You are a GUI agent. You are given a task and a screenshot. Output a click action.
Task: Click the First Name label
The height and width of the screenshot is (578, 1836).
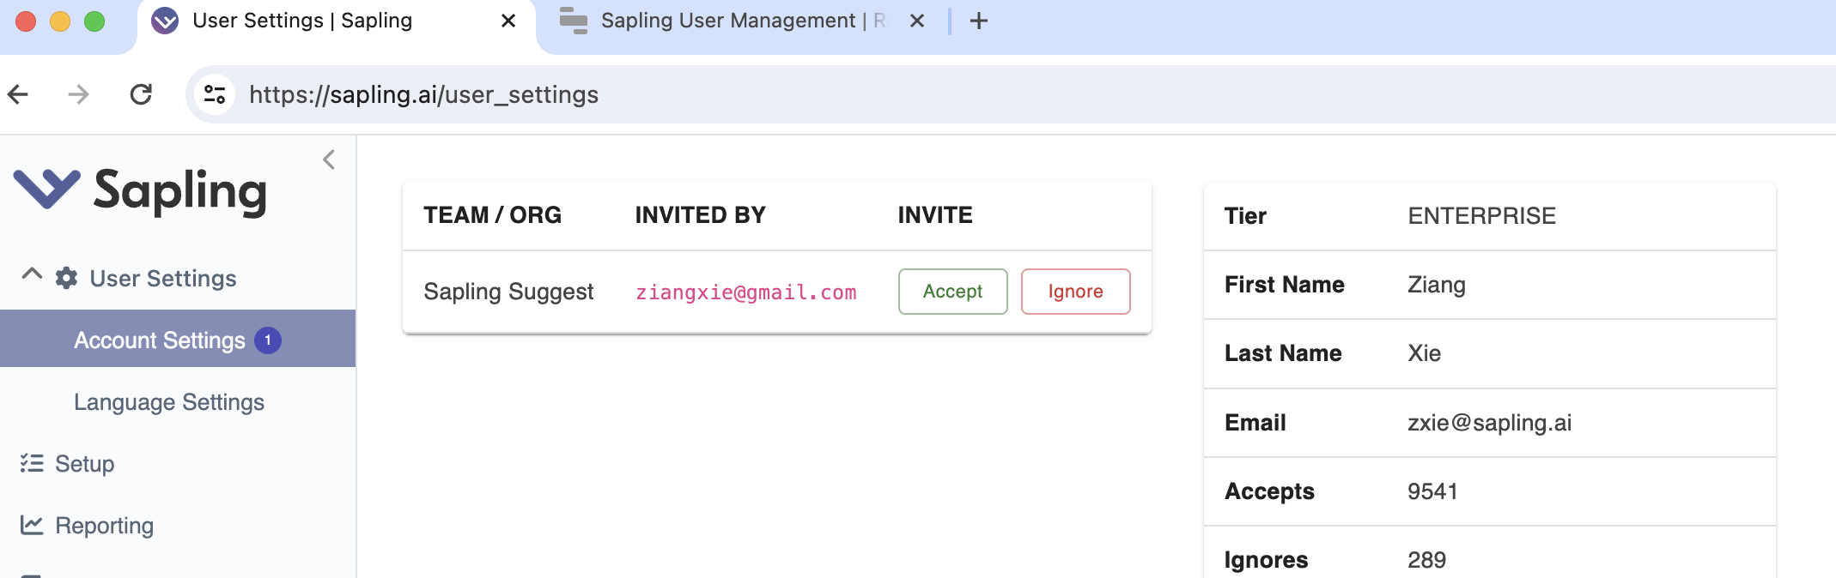1285,285
